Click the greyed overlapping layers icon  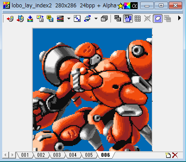pyautogui.click(x=167, y=19)
